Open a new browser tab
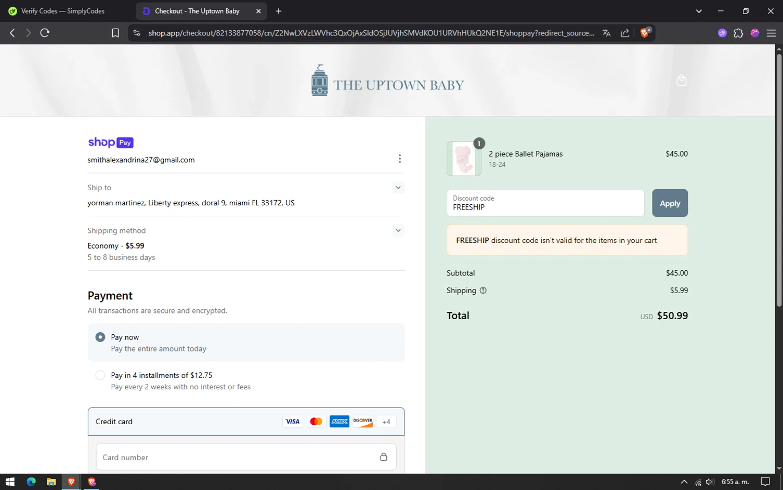The height and width of the screenshot is (490, 783). (x=279, y=11)
